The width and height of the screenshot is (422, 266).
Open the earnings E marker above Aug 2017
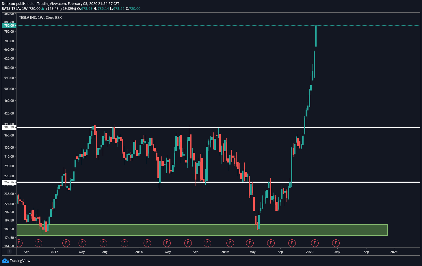(x=103, y=243)
